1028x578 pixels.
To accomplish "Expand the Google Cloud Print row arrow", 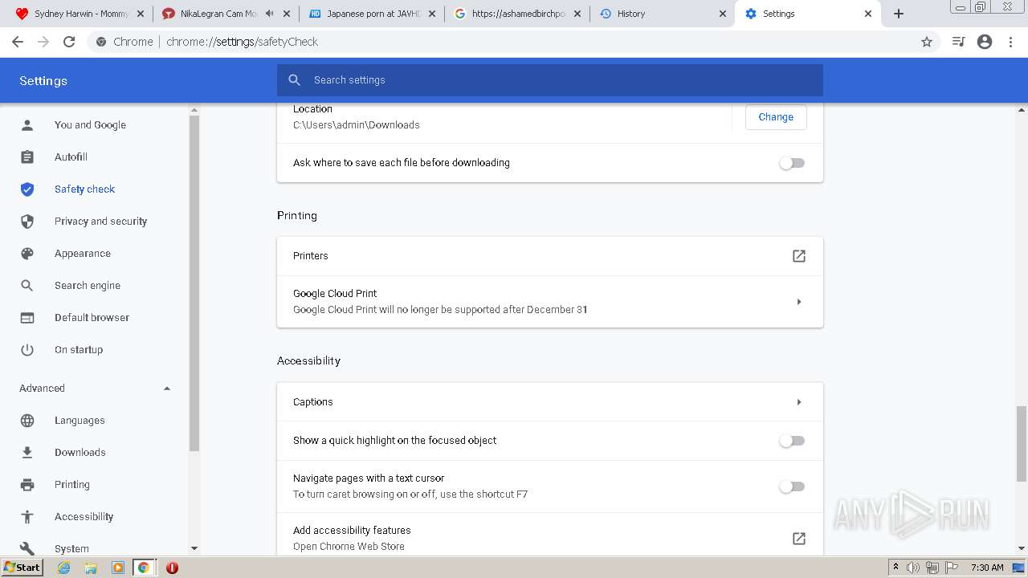I will tap(798, 302).
